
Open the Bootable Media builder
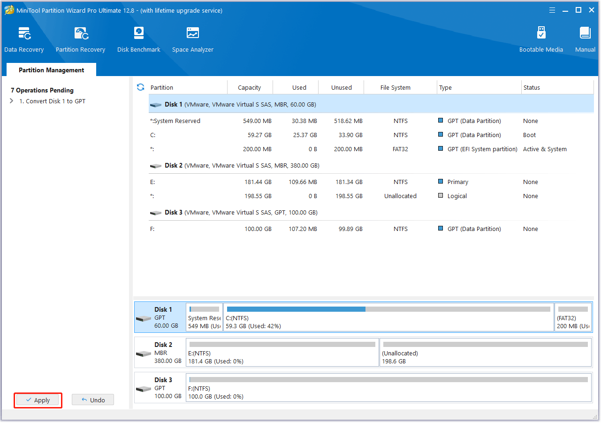coord(540,39)
